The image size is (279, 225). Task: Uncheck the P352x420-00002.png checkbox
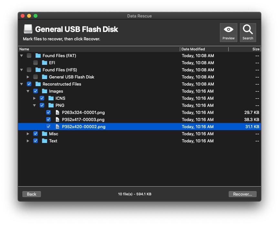pos(48,127)
